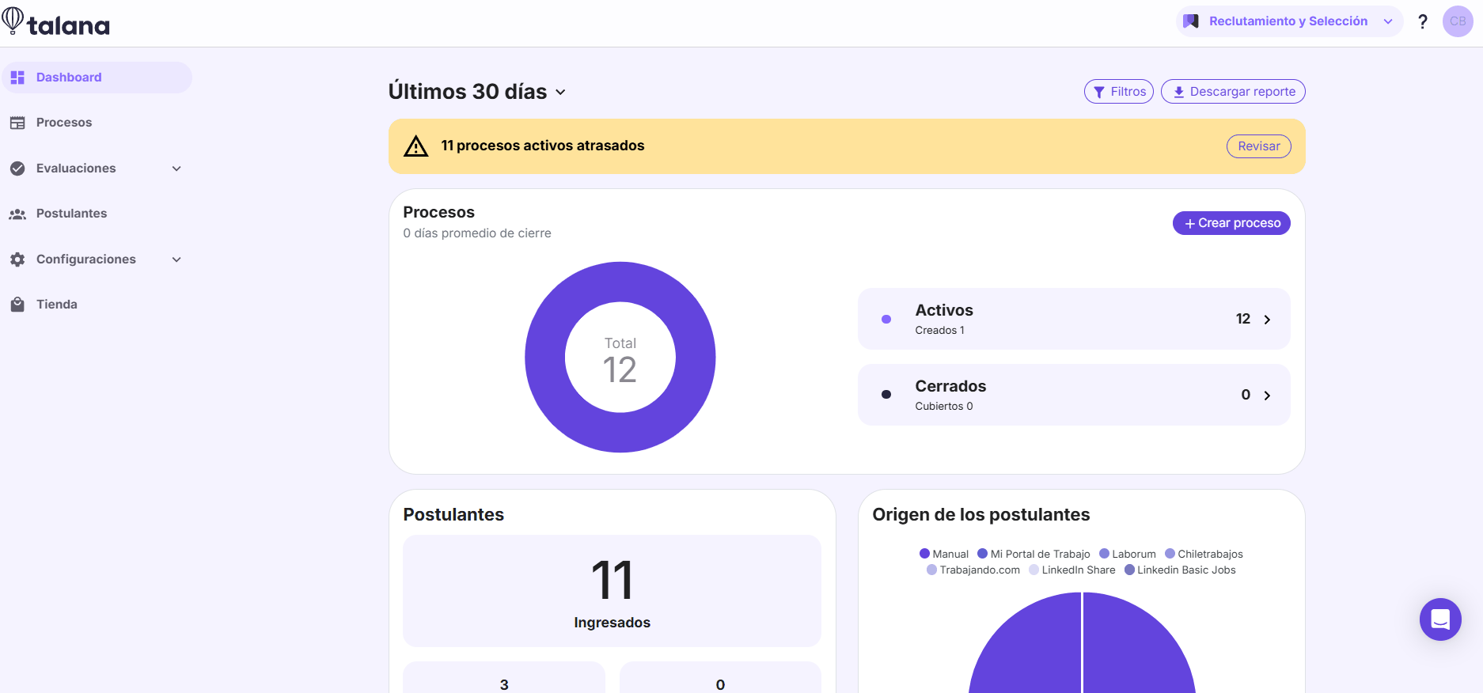Click the 11 Ingresados card
This screenshot has width=1483, height=693.
(612, 591)
